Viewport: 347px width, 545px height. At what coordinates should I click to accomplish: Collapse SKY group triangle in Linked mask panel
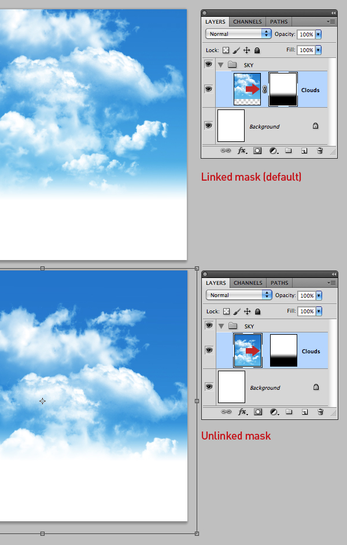point(220,65)
